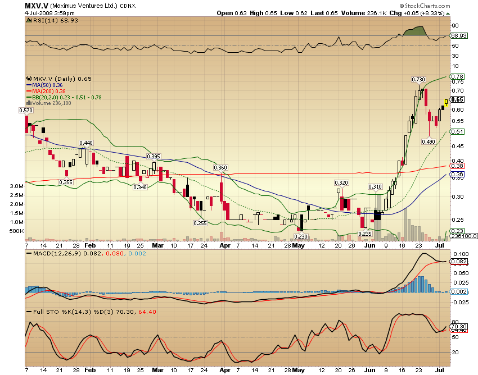
Task: Click the 0.490 pullback low annotation
Action: pos(429,142)
